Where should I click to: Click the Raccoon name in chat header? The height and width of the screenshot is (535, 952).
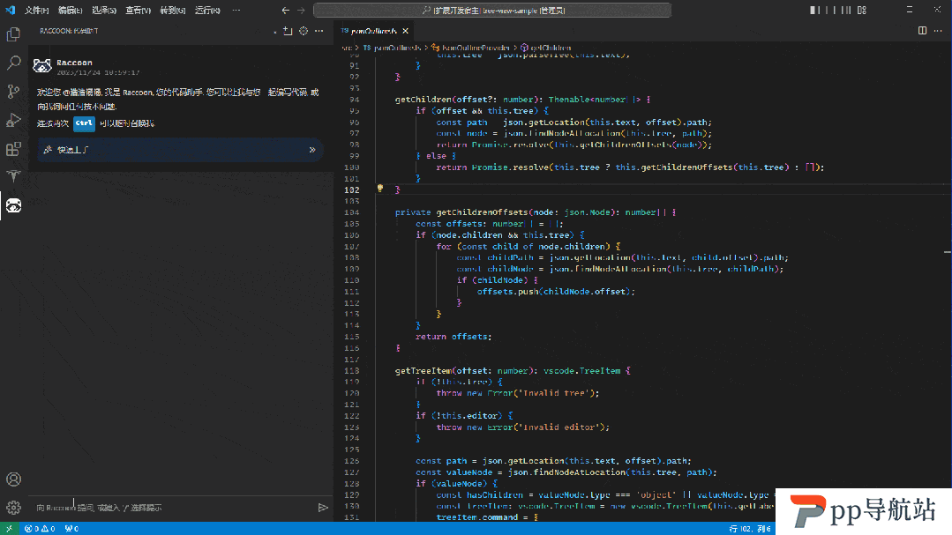74,63
